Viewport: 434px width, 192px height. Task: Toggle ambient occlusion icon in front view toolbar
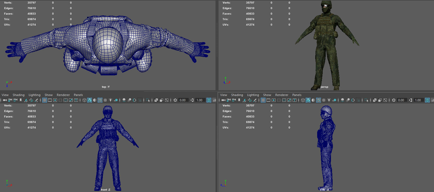tap(124, 100)
